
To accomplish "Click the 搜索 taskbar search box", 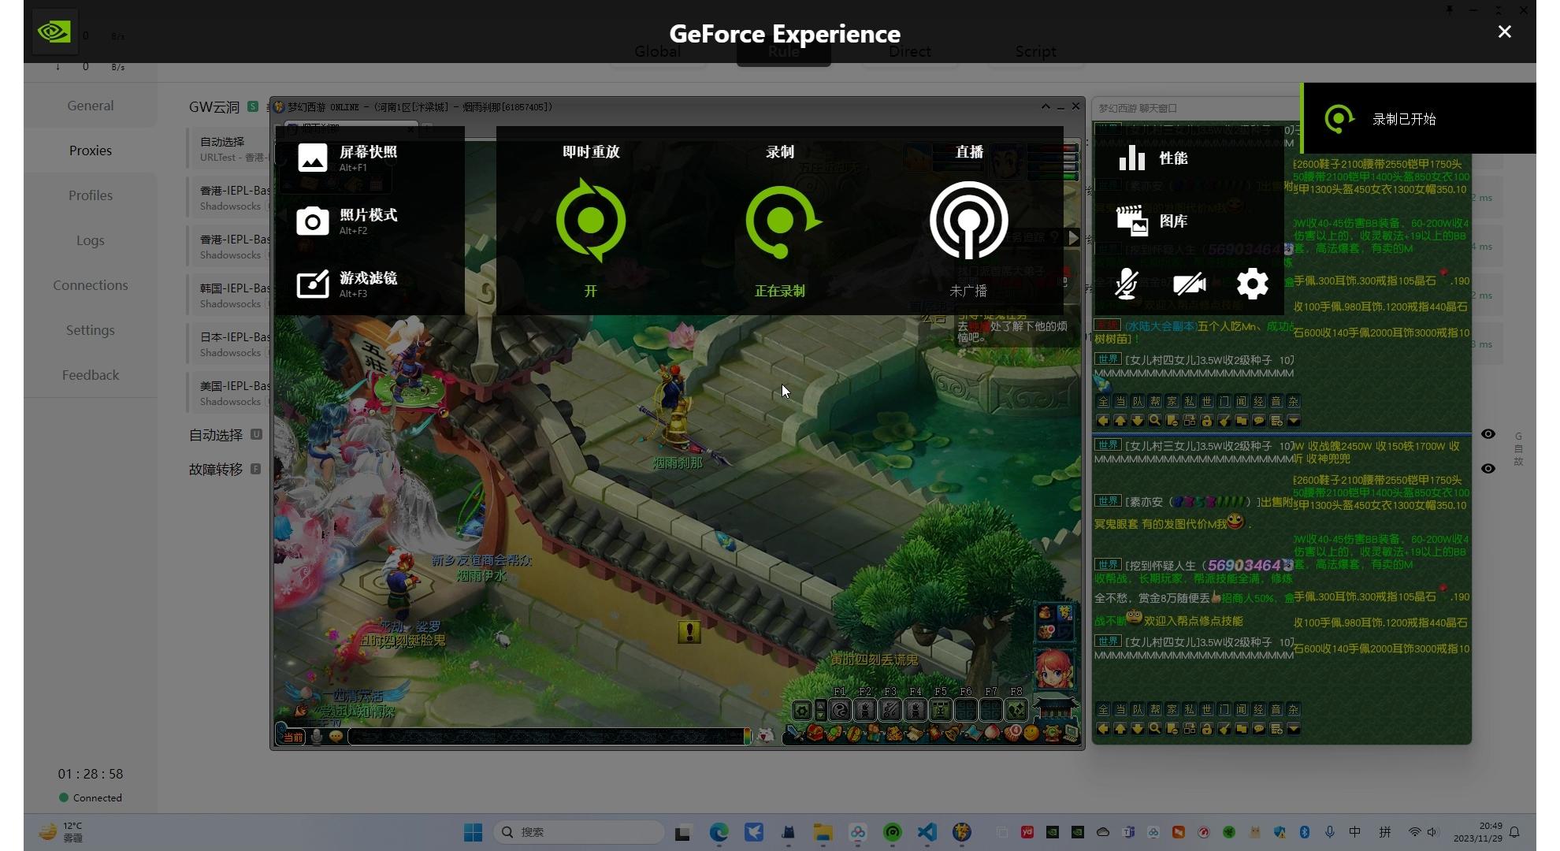I will 579,832.
